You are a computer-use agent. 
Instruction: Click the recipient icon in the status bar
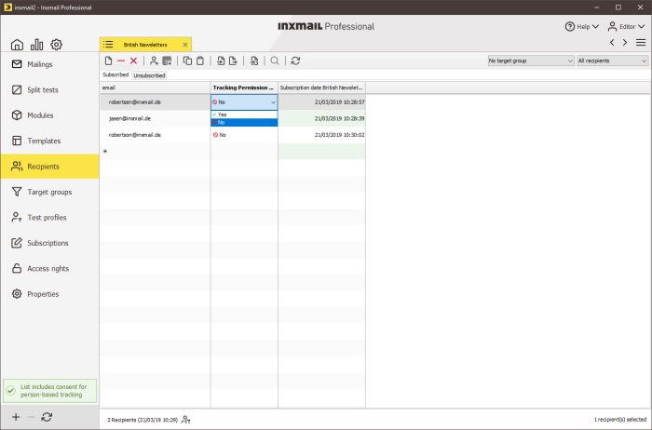click(x=186, y=420)
